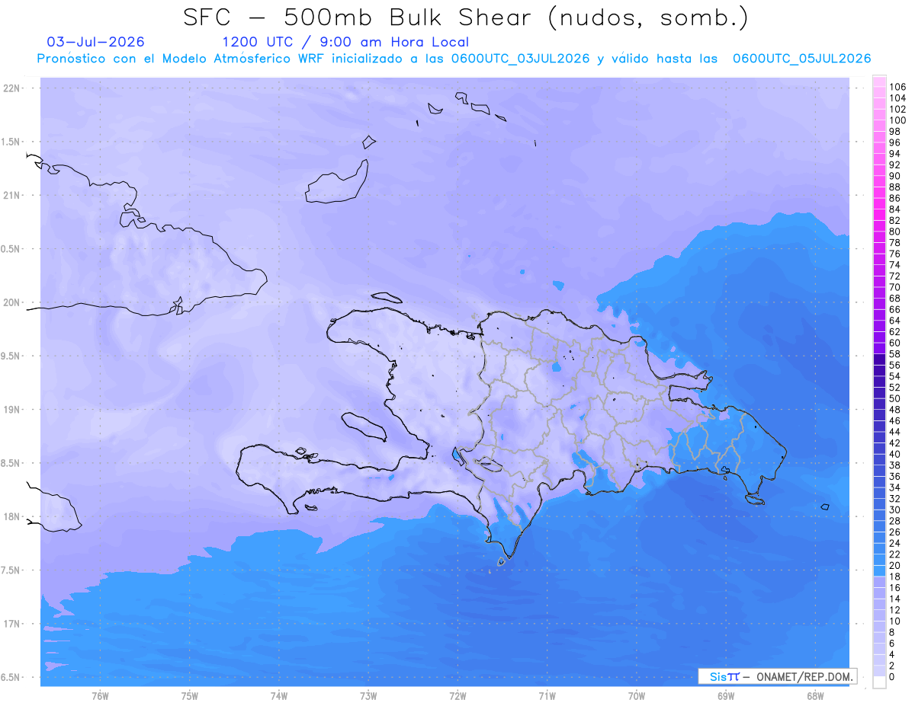
Task: Click the "18N" latitude label
Action: pos(12,517)
